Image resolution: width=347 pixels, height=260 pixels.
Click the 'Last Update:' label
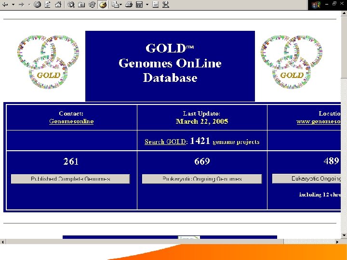(x=201, y=114)
